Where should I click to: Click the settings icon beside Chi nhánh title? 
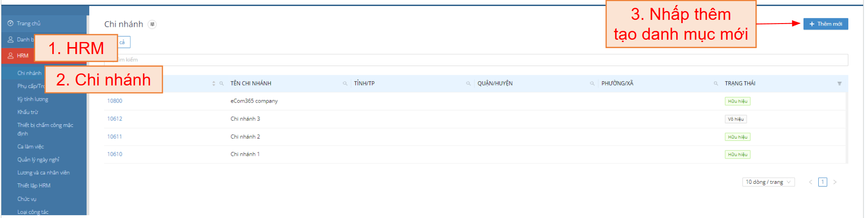click(152, 24)
